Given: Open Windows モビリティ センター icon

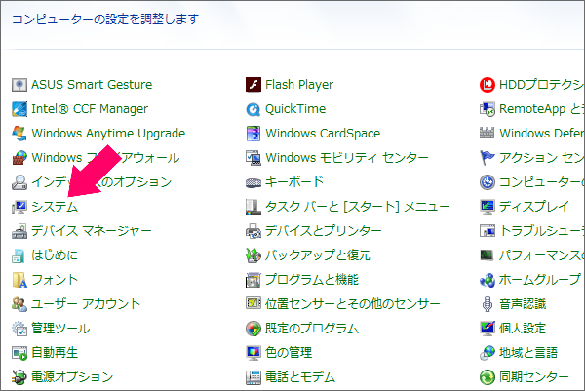Looking at the screenshot, I should [x=253, y=158].
